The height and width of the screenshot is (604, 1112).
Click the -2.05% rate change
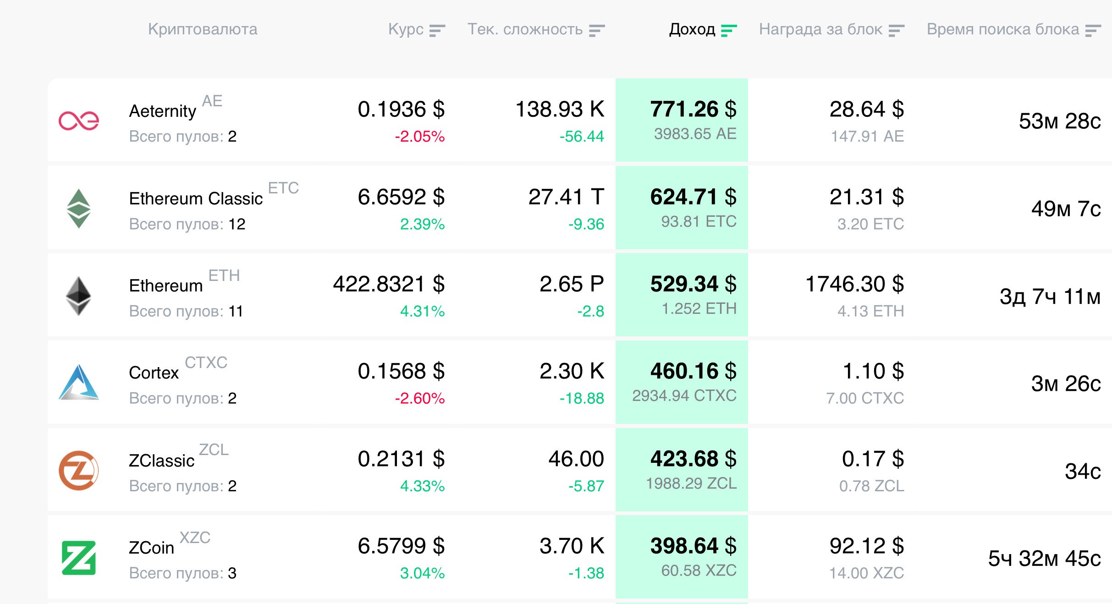420,136
